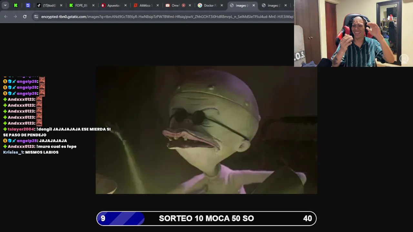Close the FOPE_06 tab
413x232 pixels.
click(93, 5)
